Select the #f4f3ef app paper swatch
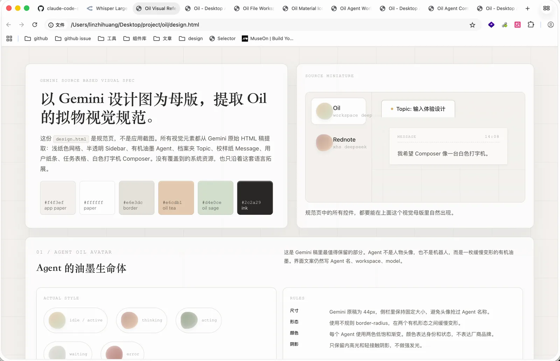 (x=58, y=198)
